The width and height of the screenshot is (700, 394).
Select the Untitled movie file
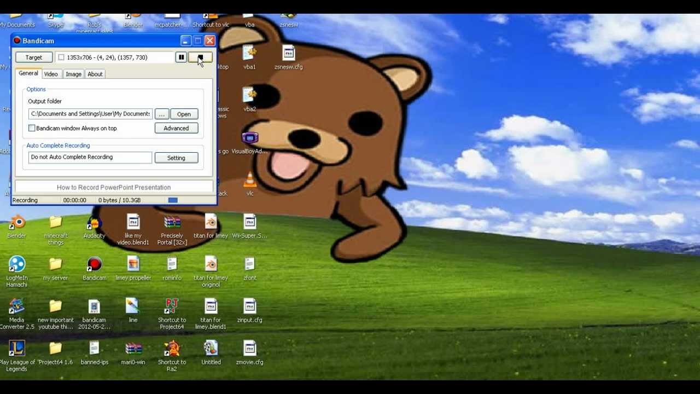click(211, 353)
